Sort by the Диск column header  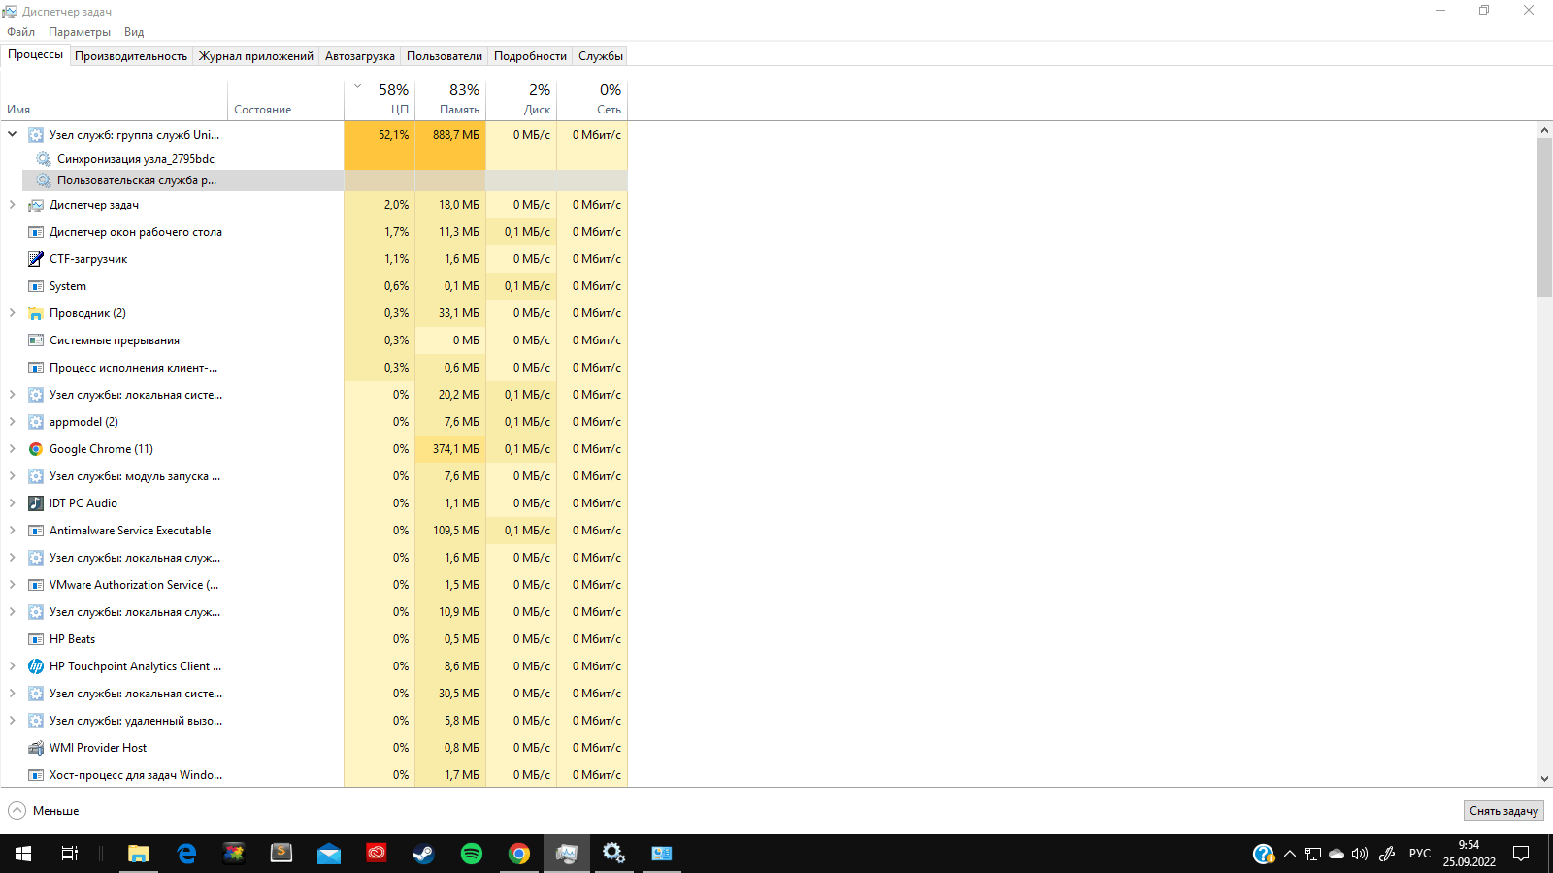521,99
